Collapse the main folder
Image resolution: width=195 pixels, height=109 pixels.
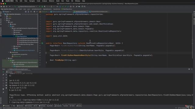[7, 22]
